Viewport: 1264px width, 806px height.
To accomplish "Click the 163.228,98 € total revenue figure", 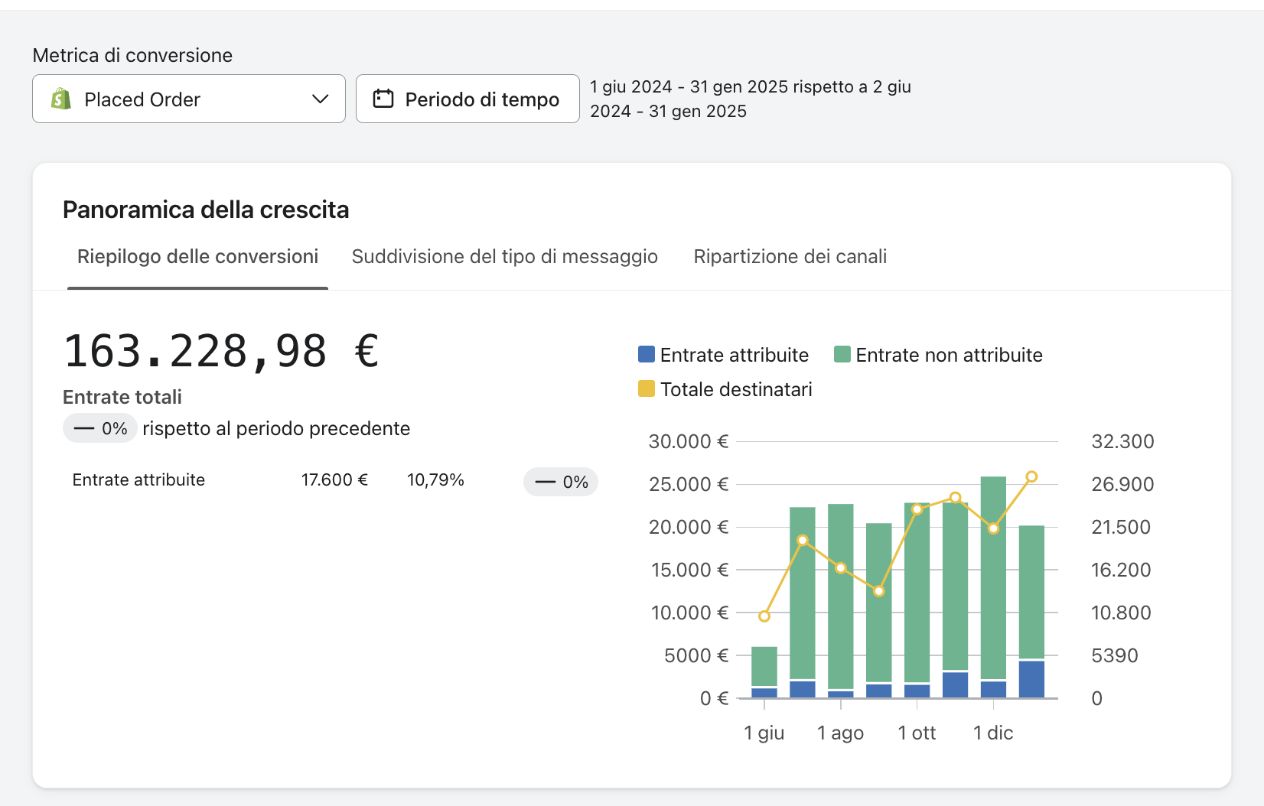I will pos(221,352).
